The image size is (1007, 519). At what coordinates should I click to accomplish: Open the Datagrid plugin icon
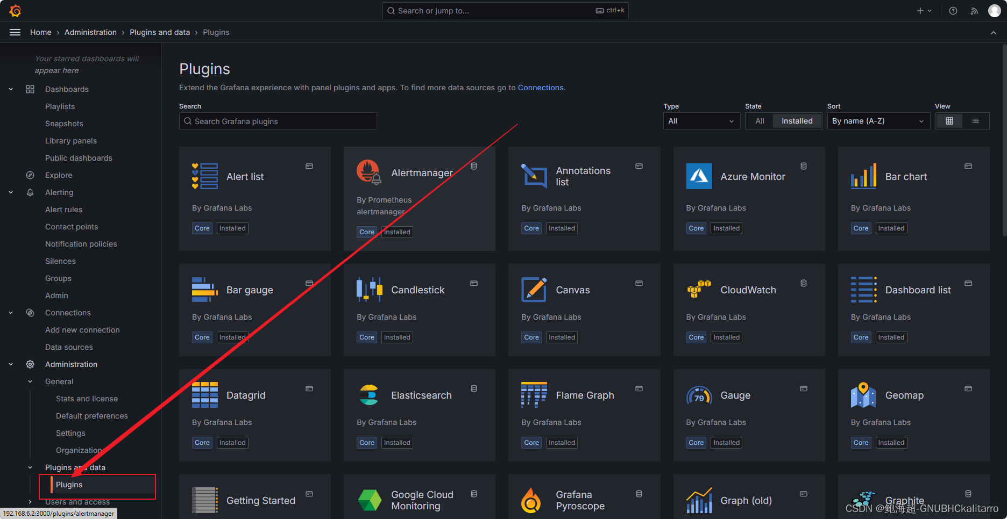click(205, 395)
